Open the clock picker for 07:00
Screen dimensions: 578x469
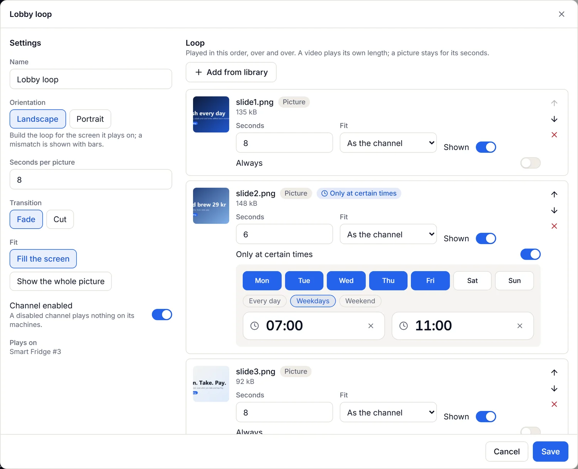[255, 326]
